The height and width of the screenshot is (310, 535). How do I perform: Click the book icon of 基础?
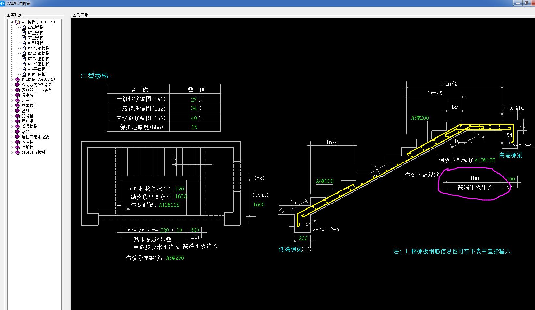[18, 111]
